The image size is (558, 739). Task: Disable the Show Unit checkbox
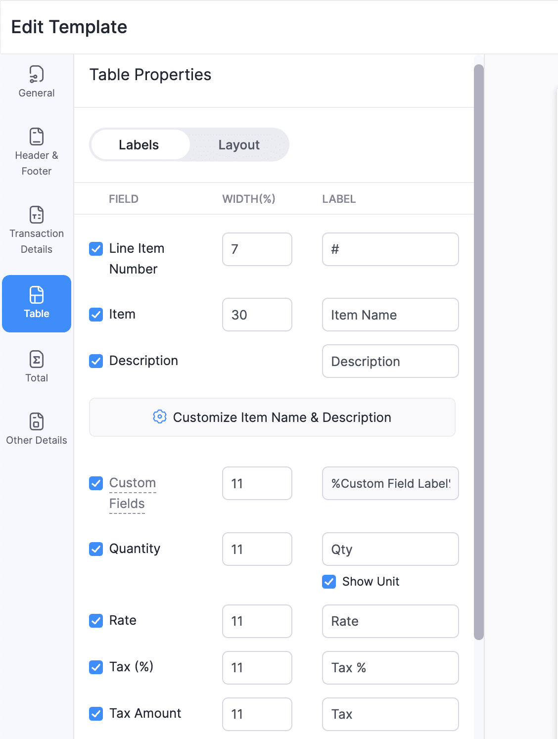coord(329,582)
